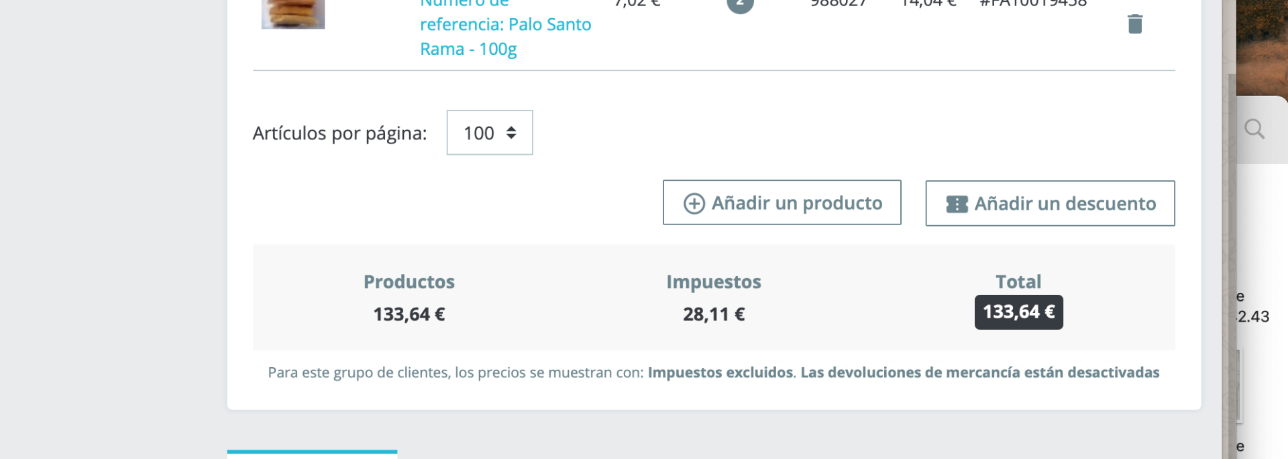Click the devoluciones de mercancía desactivadas notice
The width and height of the screenshot is (1288, 459).
coord(979,373)
